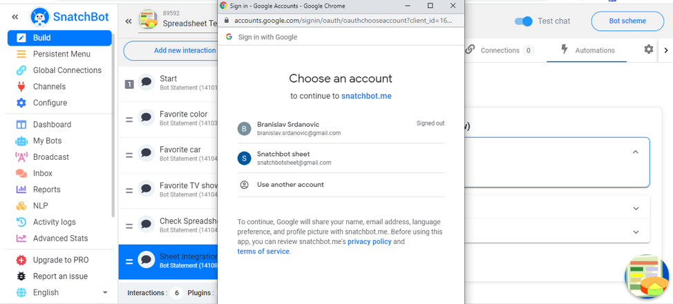Viewport: 673px width, 304px height.
Task: Go to Global Connections in sidebar
Action: (67, 70)
